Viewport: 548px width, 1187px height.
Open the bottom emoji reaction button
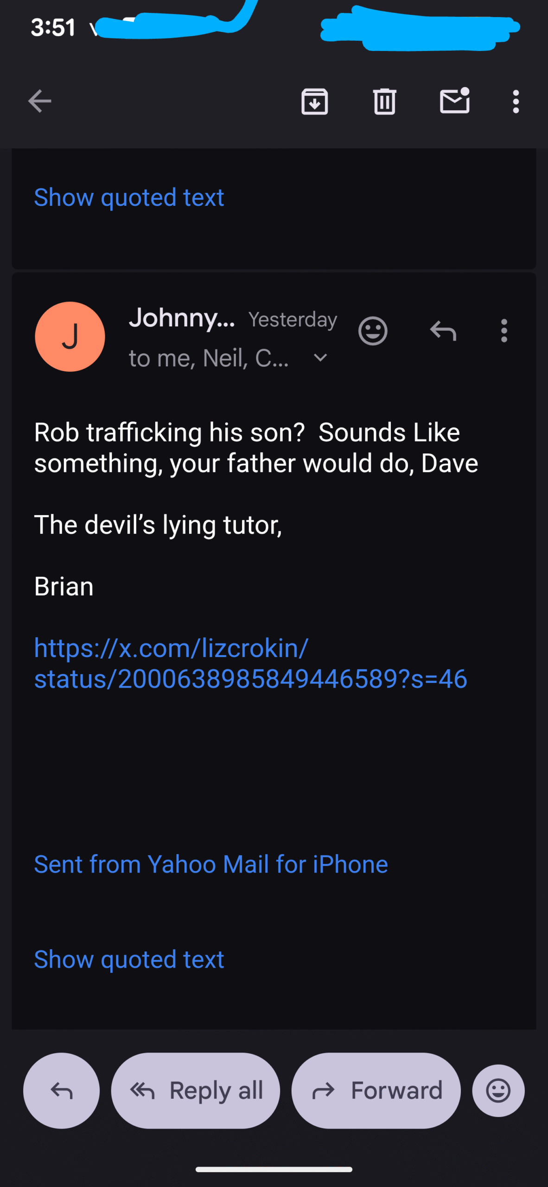(498, 1091)
